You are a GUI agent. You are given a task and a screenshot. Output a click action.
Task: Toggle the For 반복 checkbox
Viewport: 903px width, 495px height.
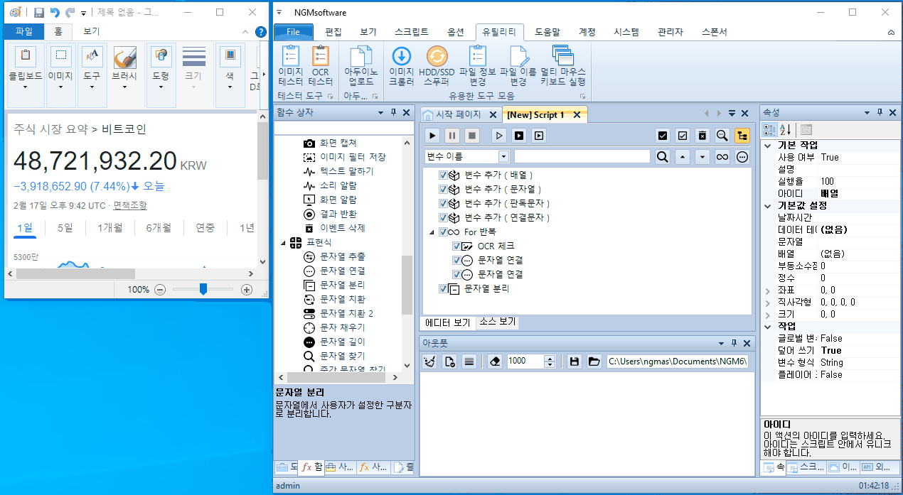tap(444, 232)
